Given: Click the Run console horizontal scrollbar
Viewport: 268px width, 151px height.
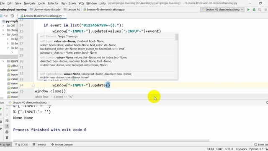Looking at the screenshot, I should [111, 141].
